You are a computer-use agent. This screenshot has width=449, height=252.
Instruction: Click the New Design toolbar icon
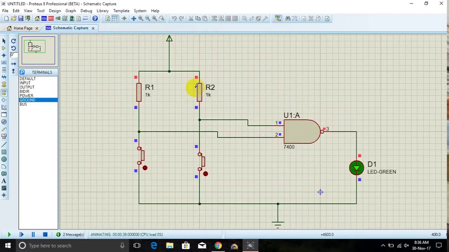pyautogui.click(x=6, y=19)
